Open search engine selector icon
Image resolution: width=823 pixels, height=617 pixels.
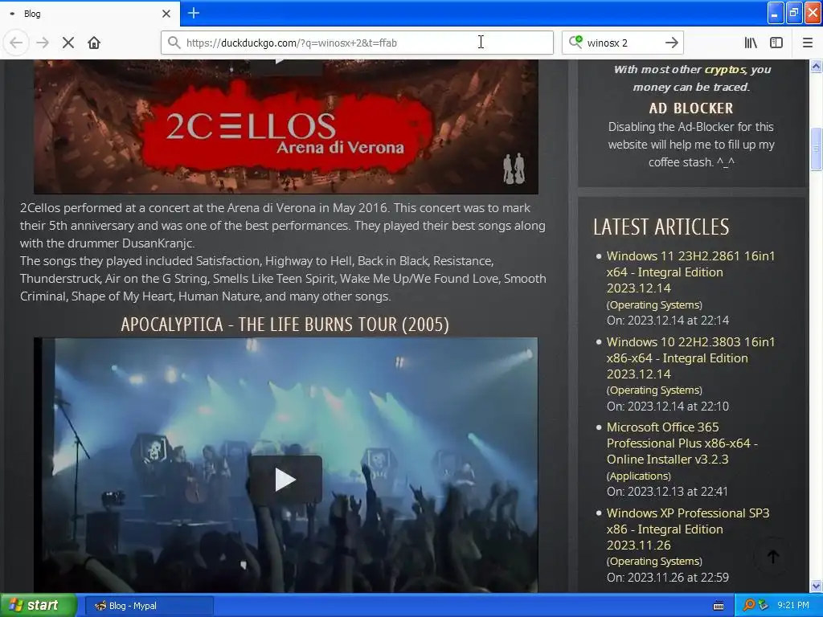point(575,43)
